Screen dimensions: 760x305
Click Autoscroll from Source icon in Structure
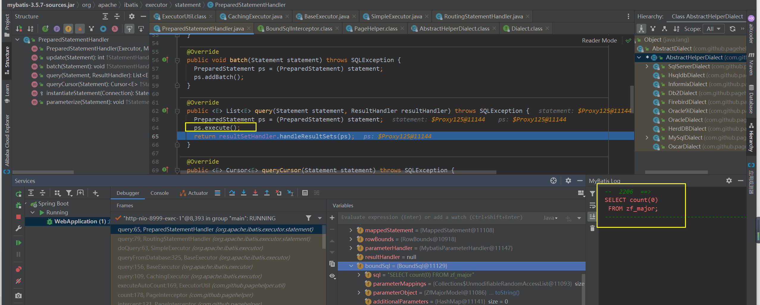click(141, 29)
